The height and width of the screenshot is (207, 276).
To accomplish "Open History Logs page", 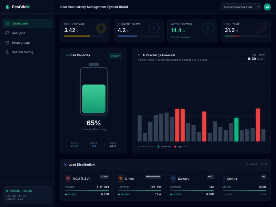I will [21, 43].
